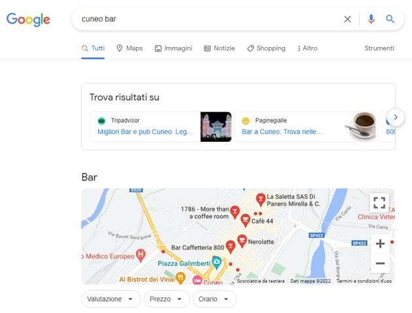Screen dimensions: 412x313
Task: Expand the Orario filter dropdown
Action: tap(214, 299)
